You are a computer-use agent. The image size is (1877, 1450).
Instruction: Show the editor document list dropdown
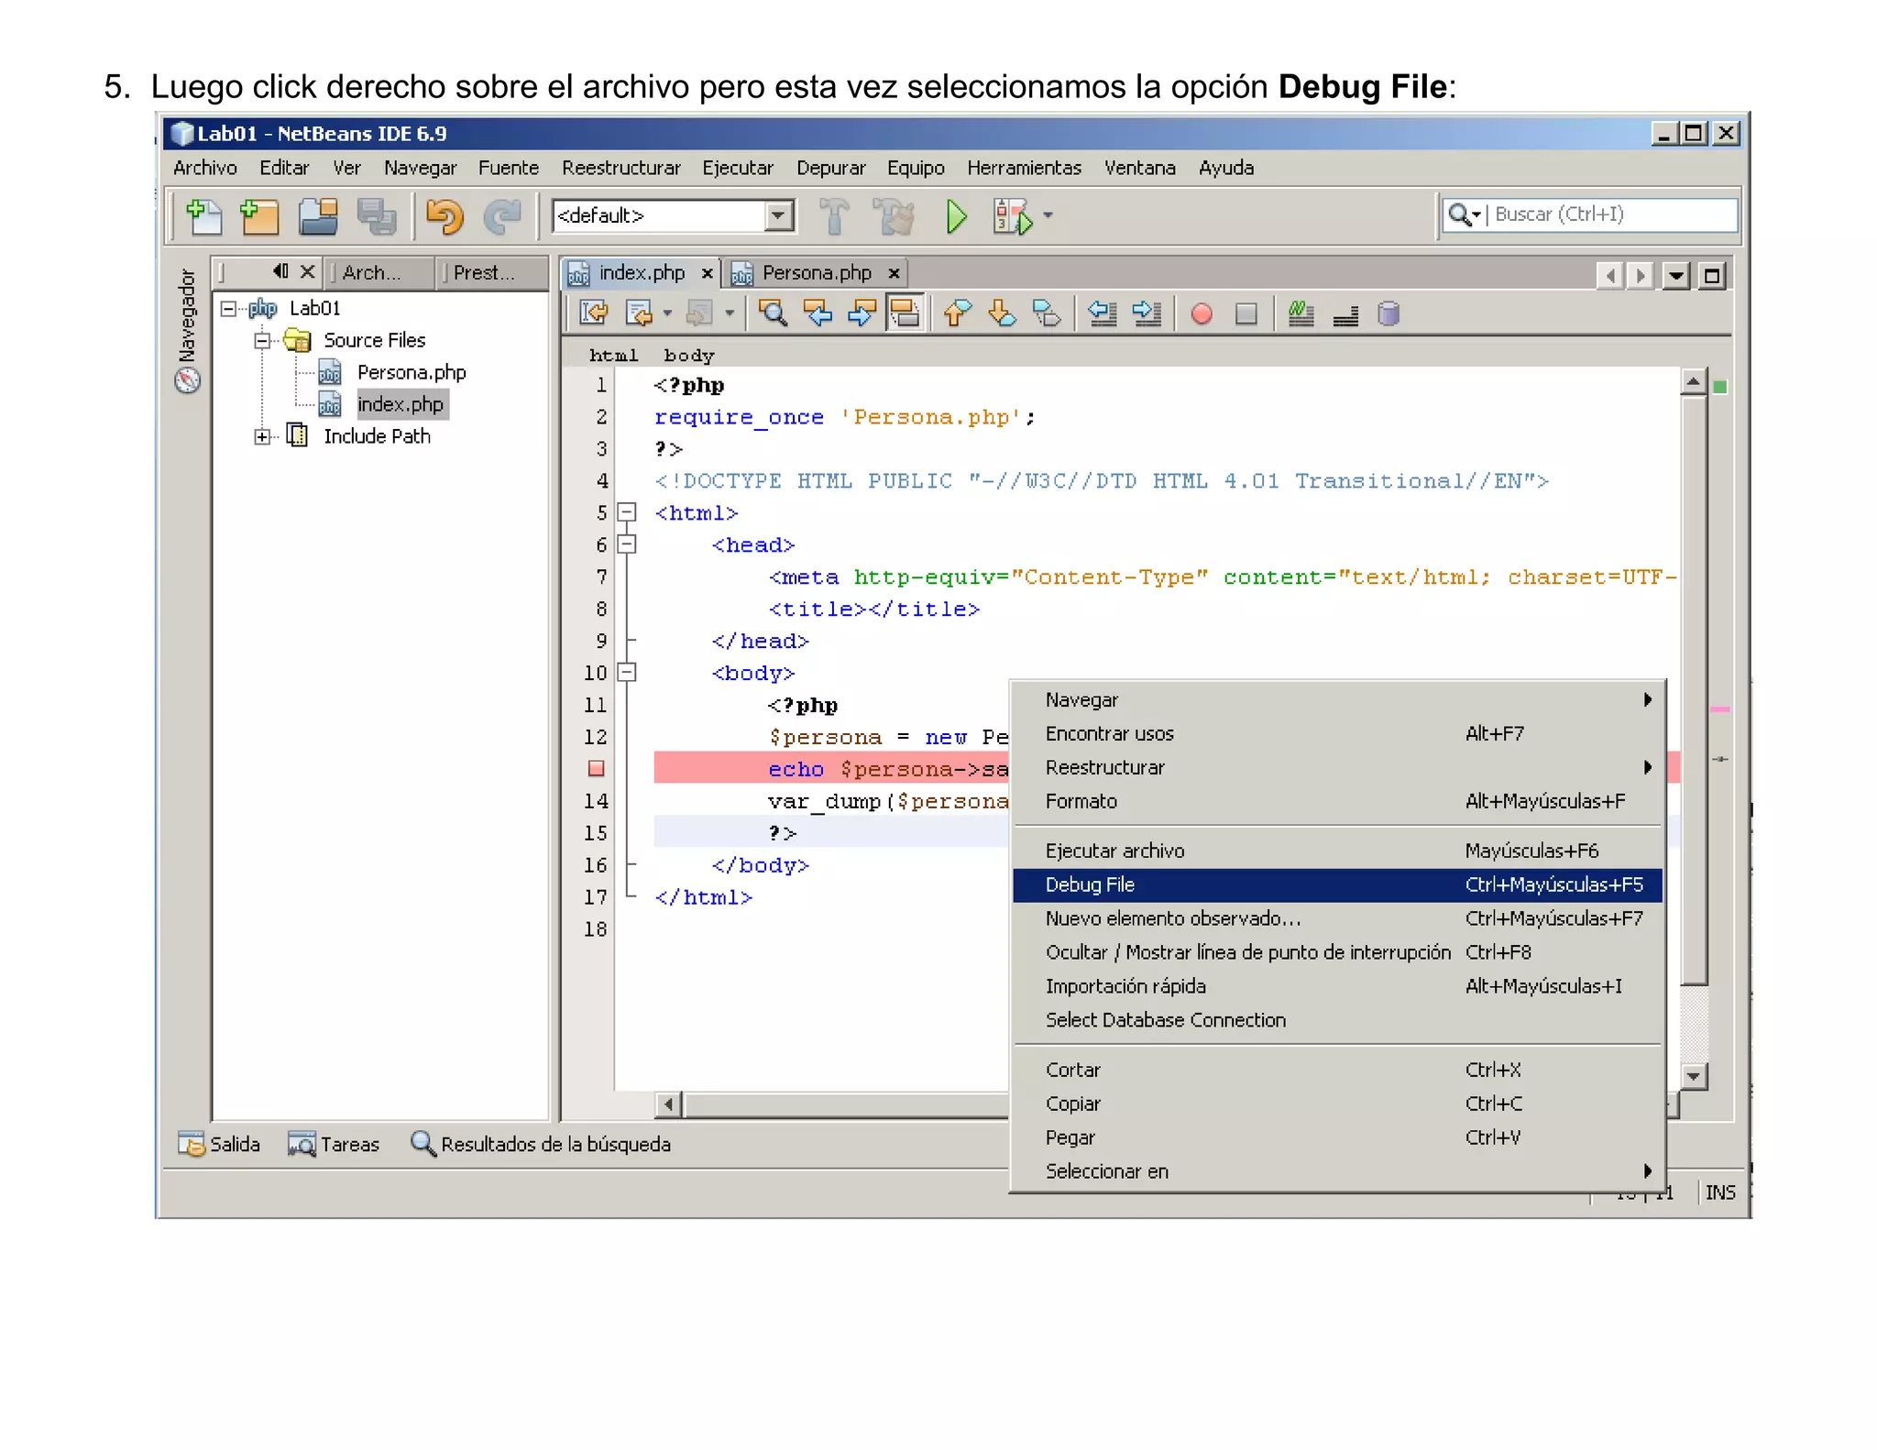tap(1676, 276)
